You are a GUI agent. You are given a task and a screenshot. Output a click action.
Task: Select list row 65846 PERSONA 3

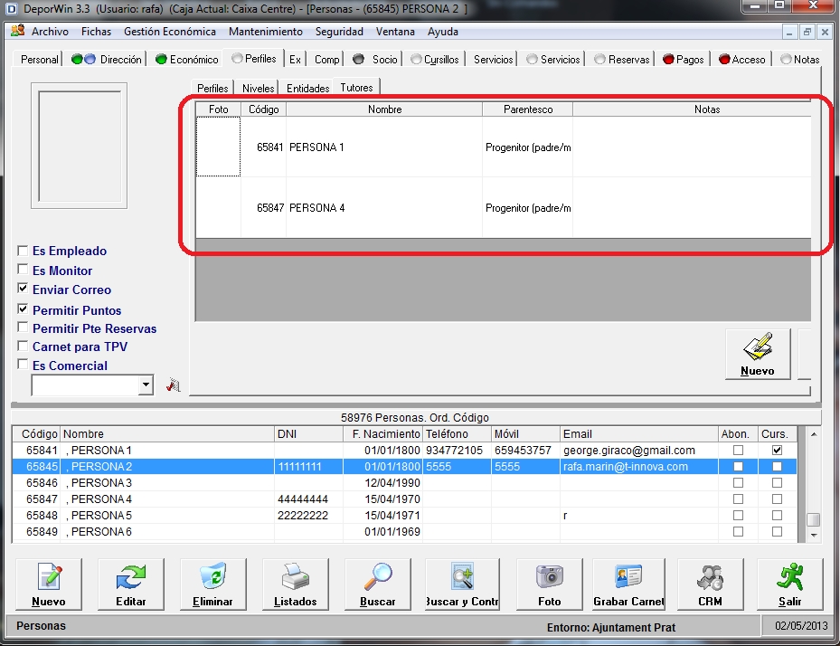[404, 482]
